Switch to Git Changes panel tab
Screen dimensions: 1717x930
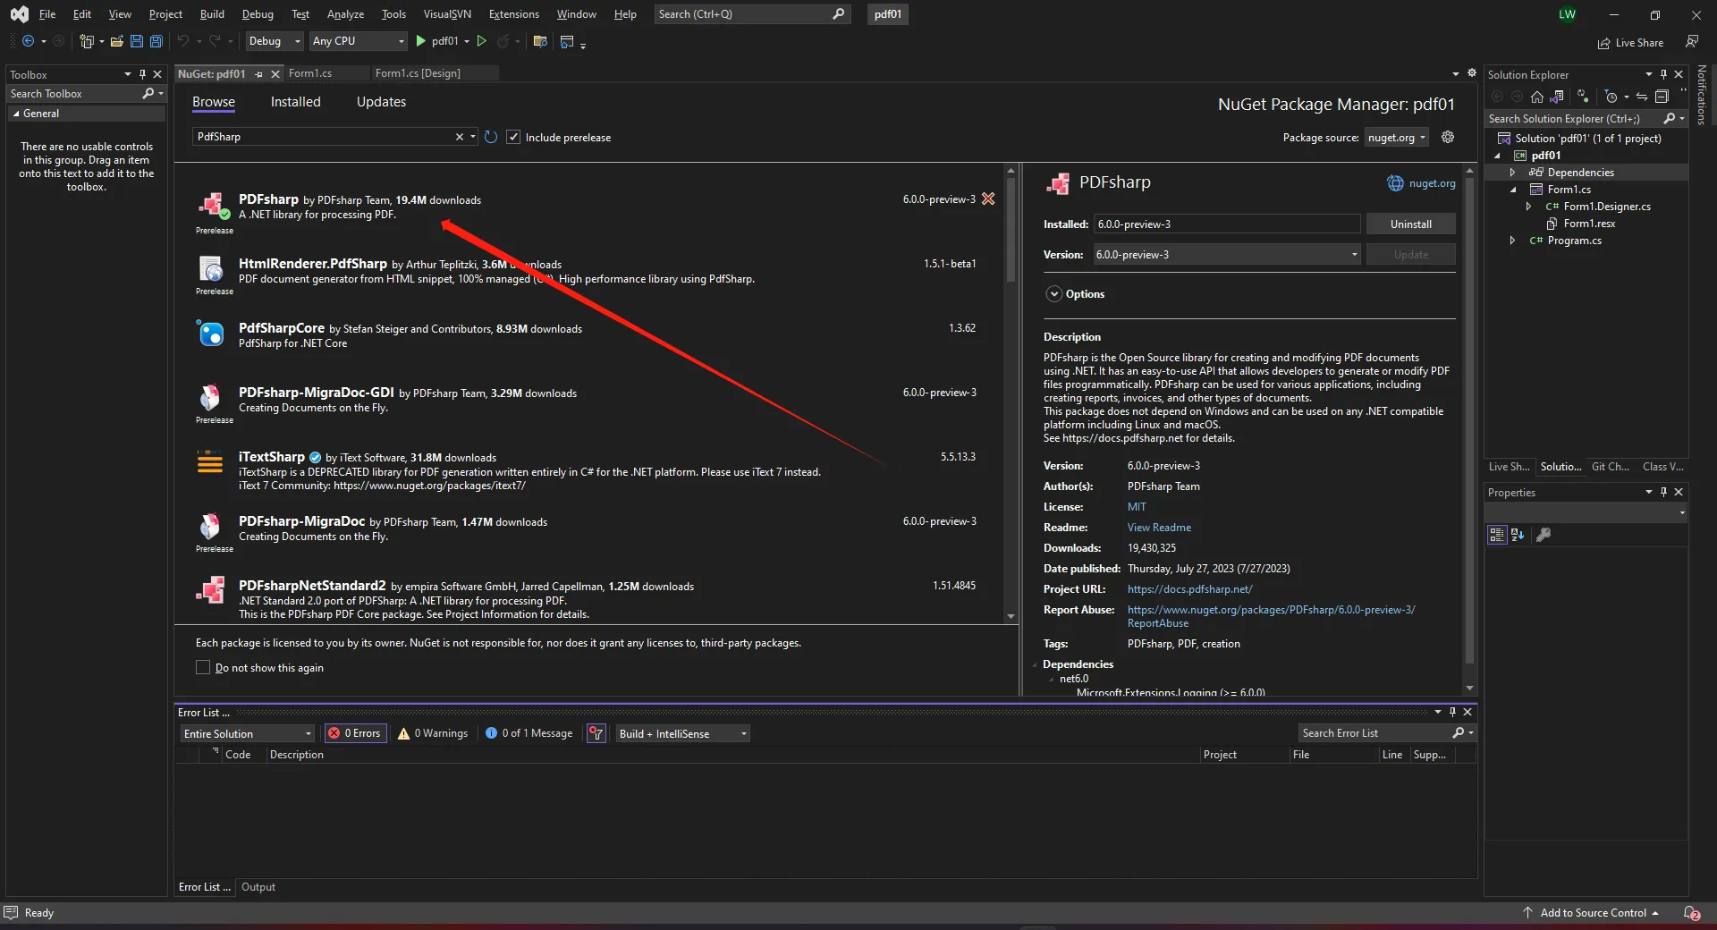[1610, 467]
